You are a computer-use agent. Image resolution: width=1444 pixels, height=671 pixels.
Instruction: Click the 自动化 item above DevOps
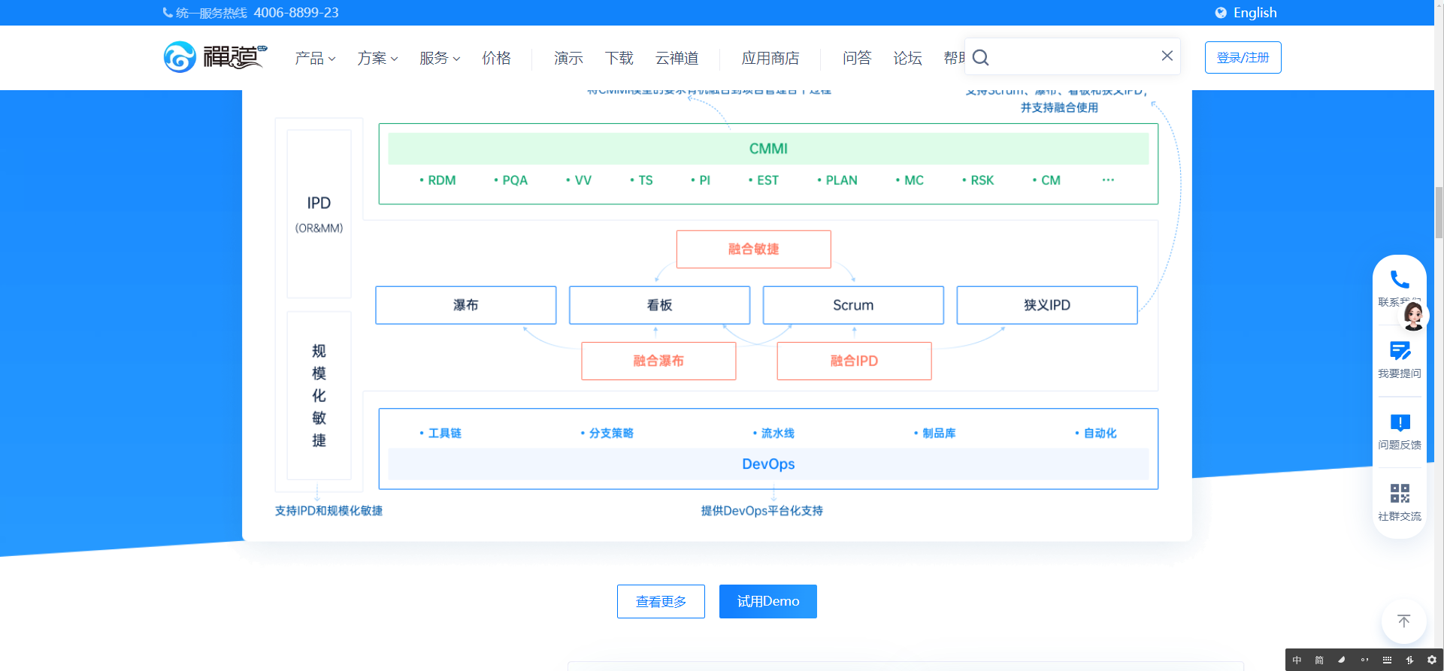(x=1096, y=434)
